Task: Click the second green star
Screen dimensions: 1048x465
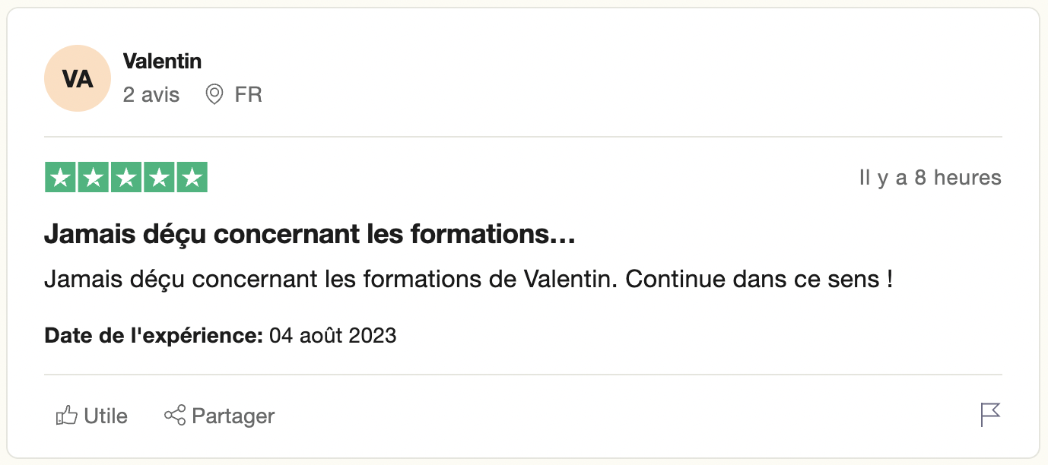Action: [93, 178]
